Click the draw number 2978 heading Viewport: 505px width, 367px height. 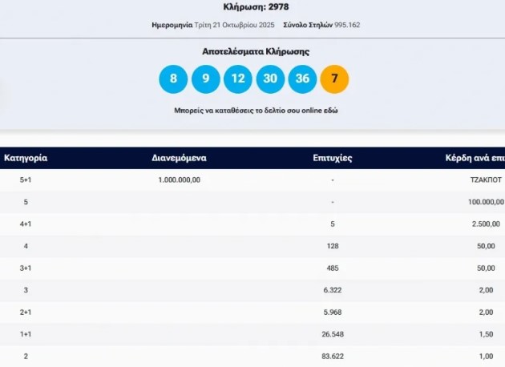(256, 7)
